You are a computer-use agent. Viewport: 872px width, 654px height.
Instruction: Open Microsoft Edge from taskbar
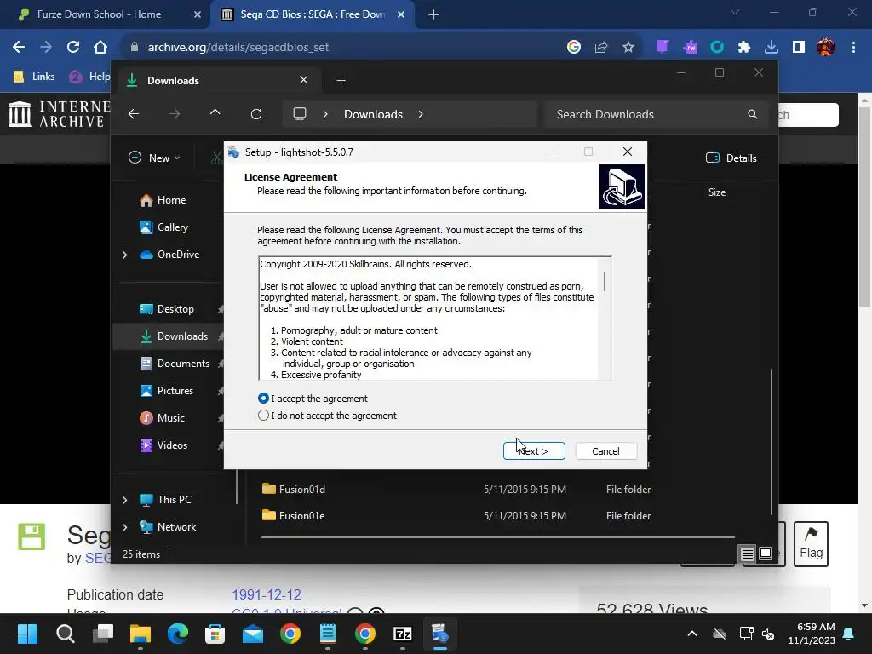(178, 634)
